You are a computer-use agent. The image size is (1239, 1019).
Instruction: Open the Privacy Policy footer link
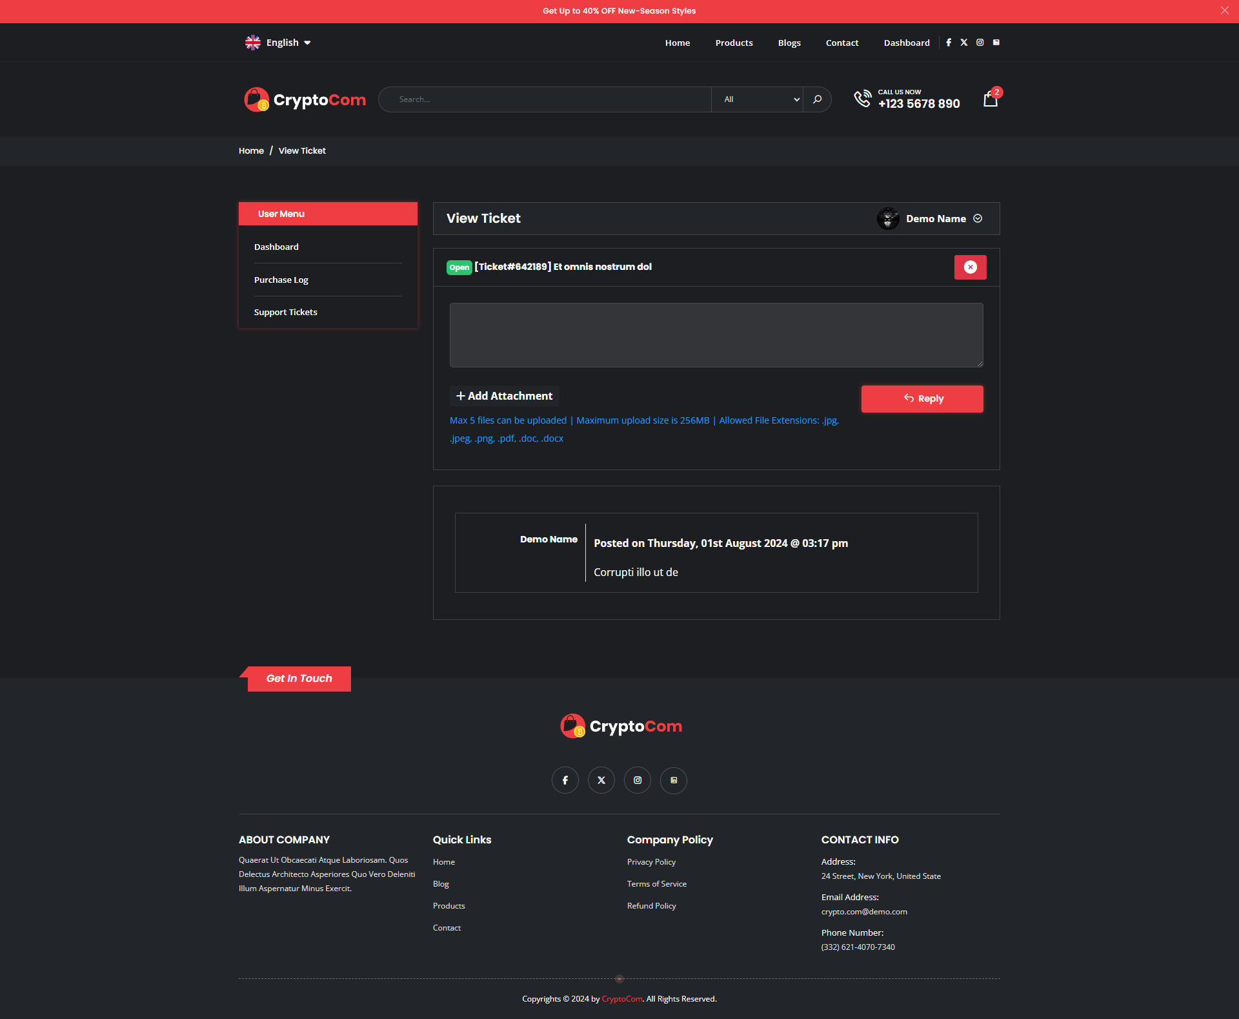pyautogui.click(x=651, y=862)
